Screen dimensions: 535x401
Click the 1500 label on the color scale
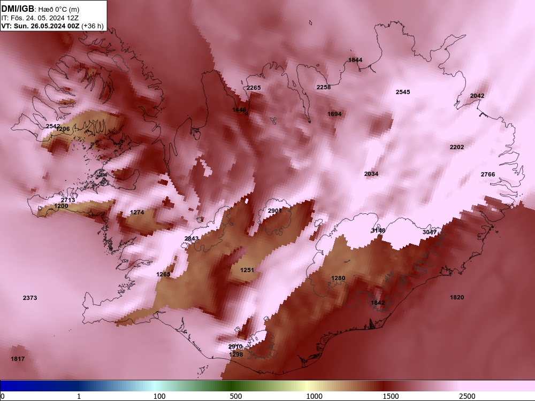point(391,396)
